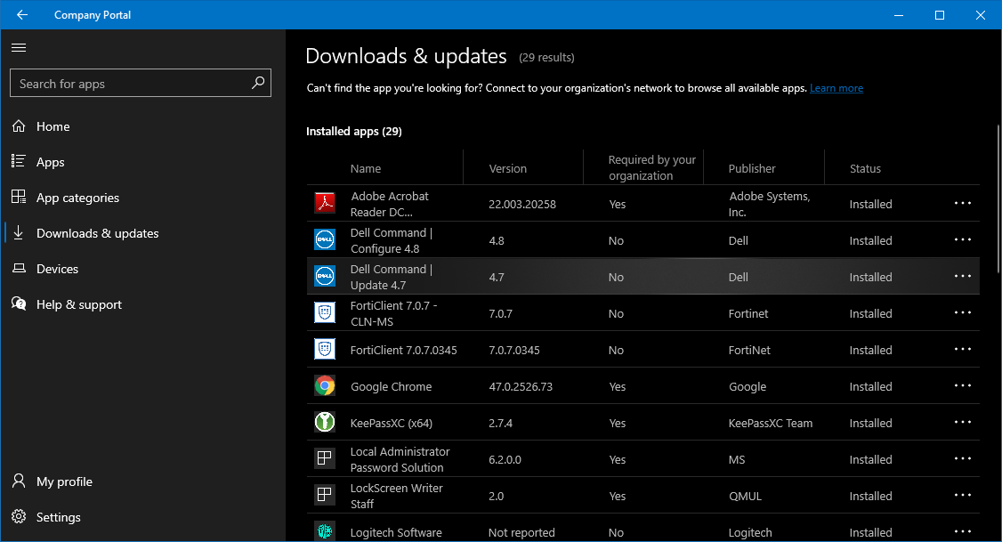Select Apps in the sidebar
Viewport: 1002px width, 542px height.
tap(50, 161)
